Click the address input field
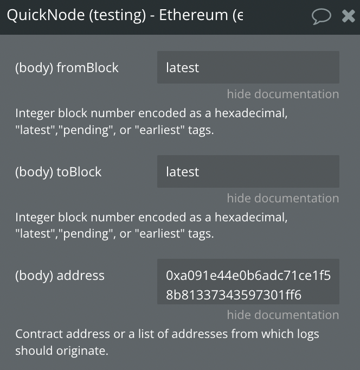 pos(248,282)
